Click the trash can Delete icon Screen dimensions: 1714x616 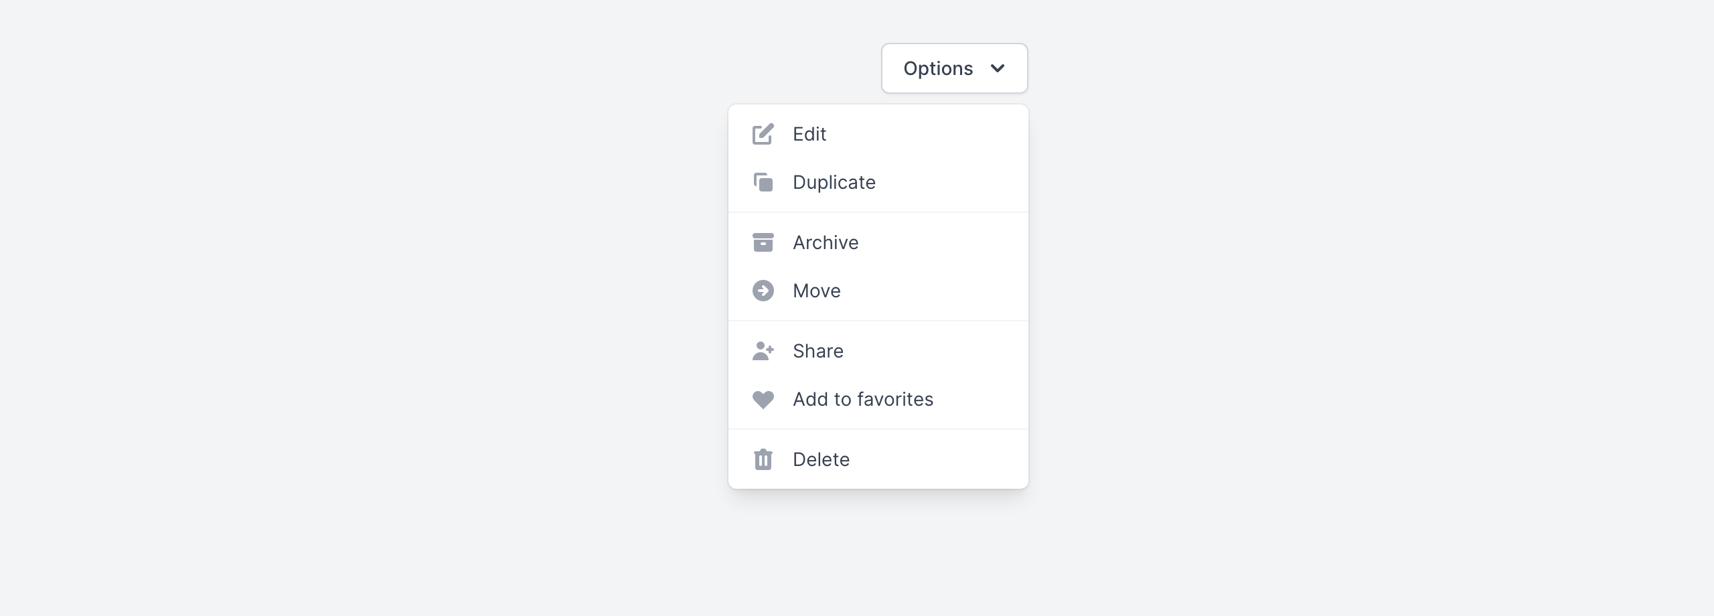(x=763, y=459)
